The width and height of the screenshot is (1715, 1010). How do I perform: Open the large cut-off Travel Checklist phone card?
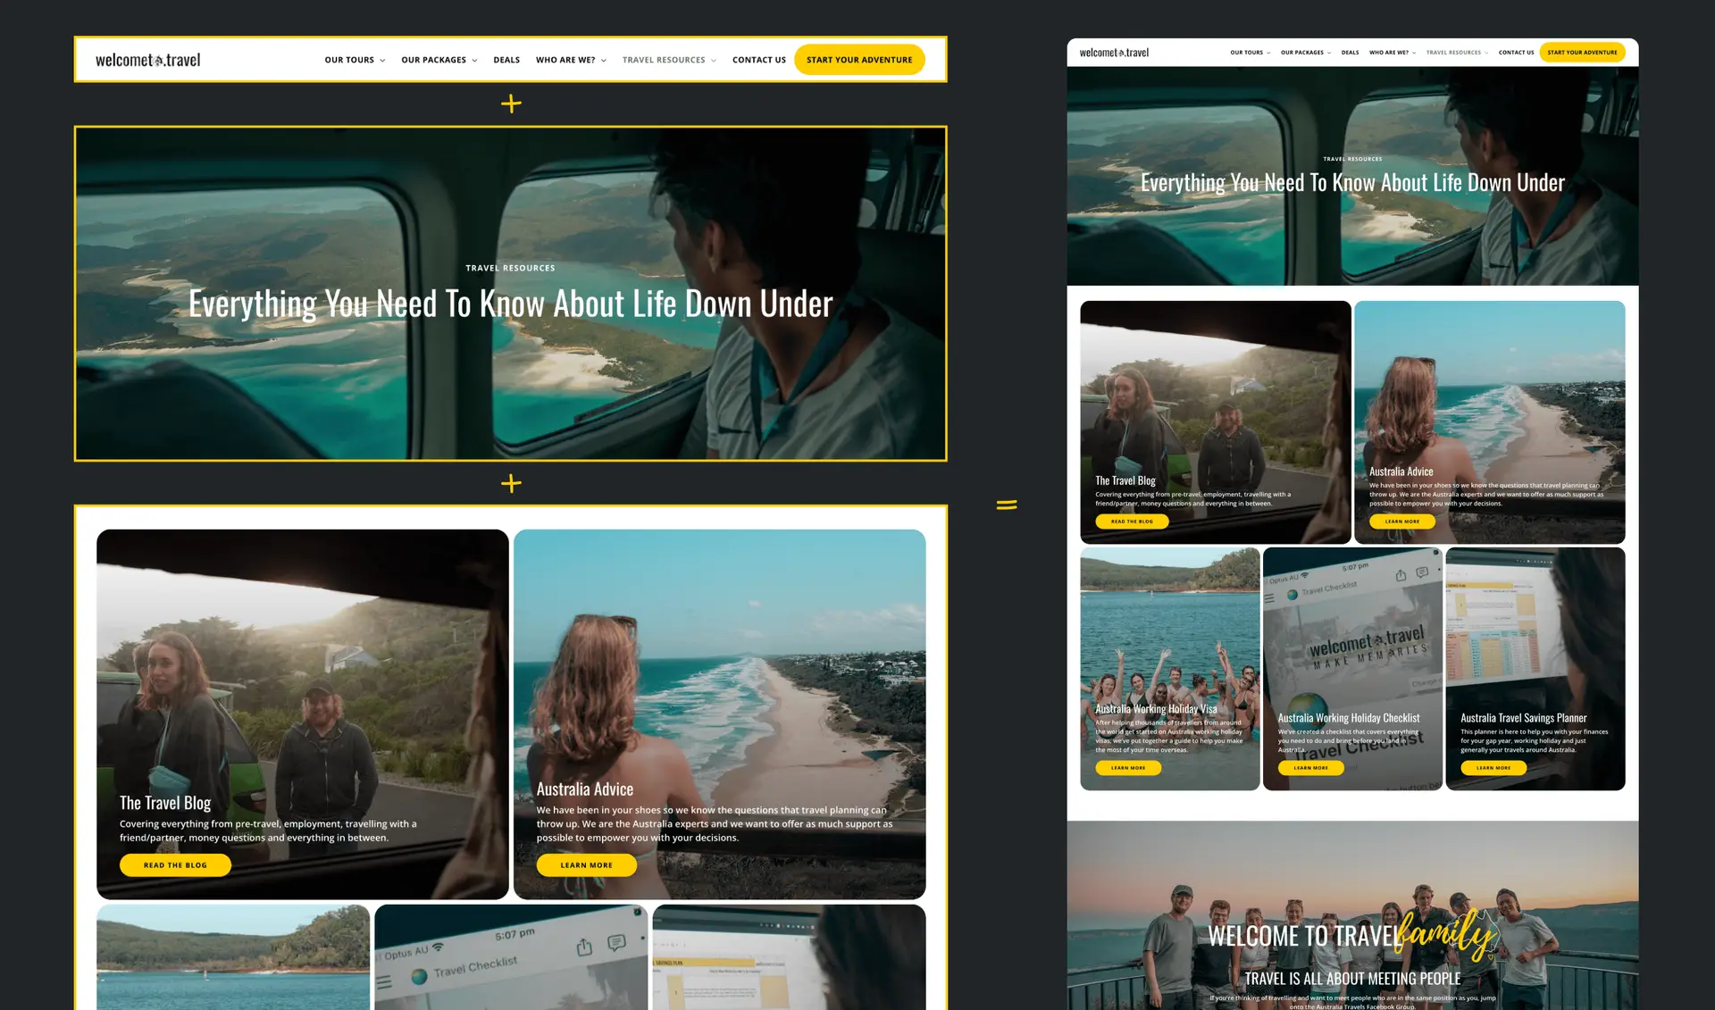pyautogui.click(x=511, y=957)
